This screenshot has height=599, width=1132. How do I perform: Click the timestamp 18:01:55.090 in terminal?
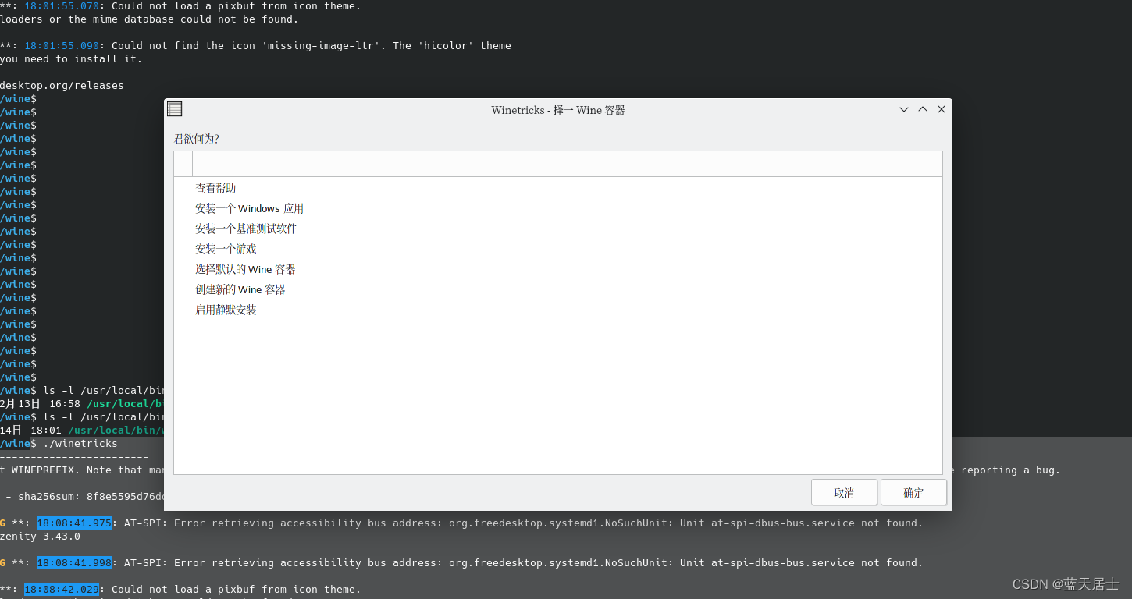(x=62, y=46)
